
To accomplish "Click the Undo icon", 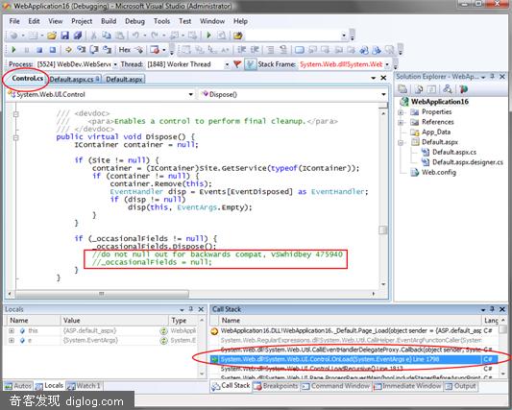I will pyautogui.click(x=135, y=36).
